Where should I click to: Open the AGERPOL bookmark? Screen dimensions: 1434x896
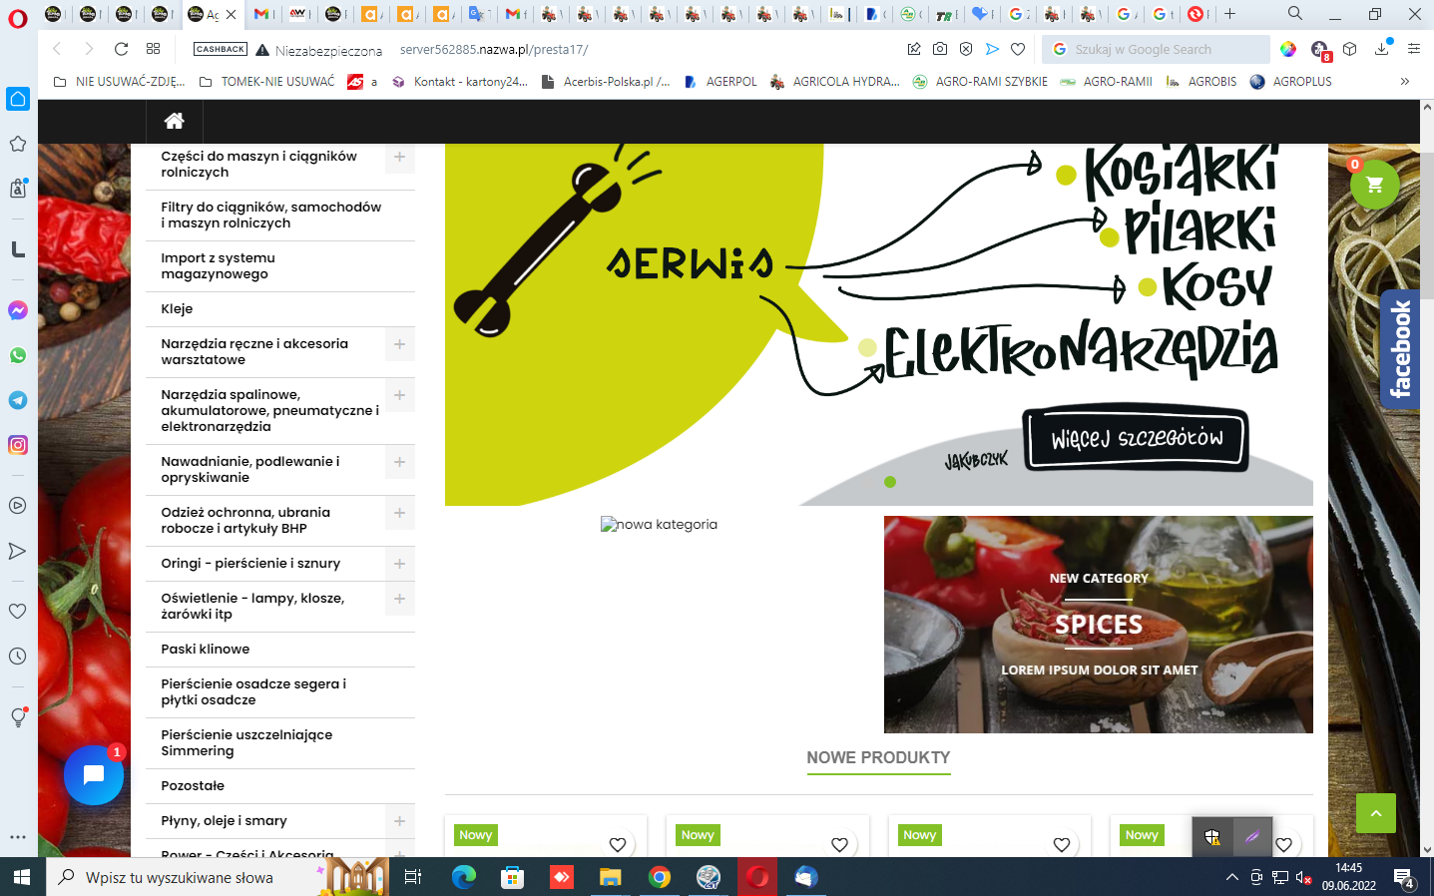click(x=720, y=82)
